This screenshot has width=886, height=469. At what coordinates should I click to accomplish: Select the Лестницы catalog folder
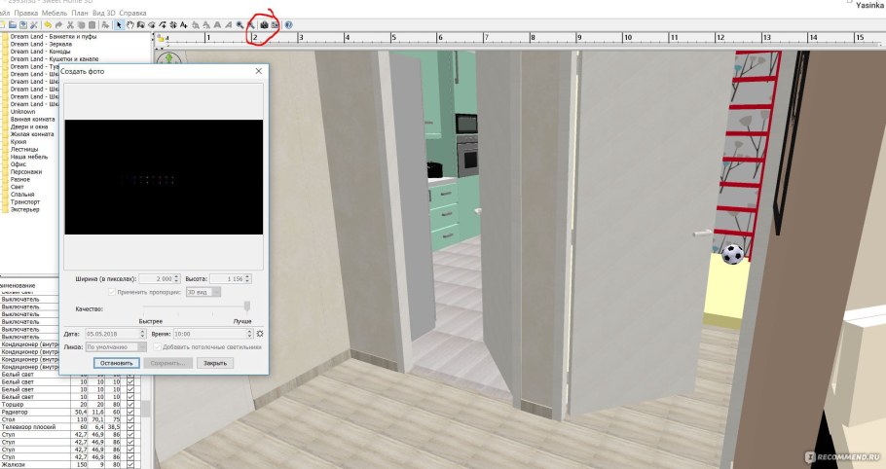point(23,149)
